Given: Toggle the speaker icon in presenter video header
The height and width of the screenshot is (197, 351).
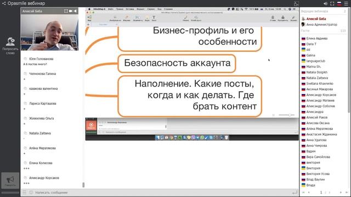Looking at the screenshot, I should pos(75,11).
